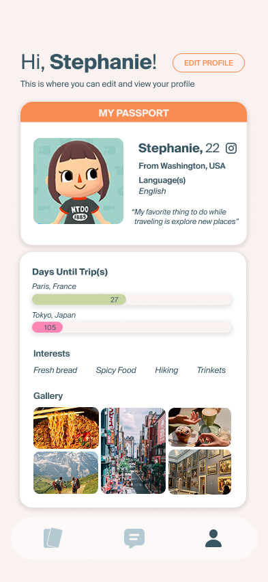268x582 pixels.
Task: Click Stephanie's avatar picture
Action: [78, 181]
